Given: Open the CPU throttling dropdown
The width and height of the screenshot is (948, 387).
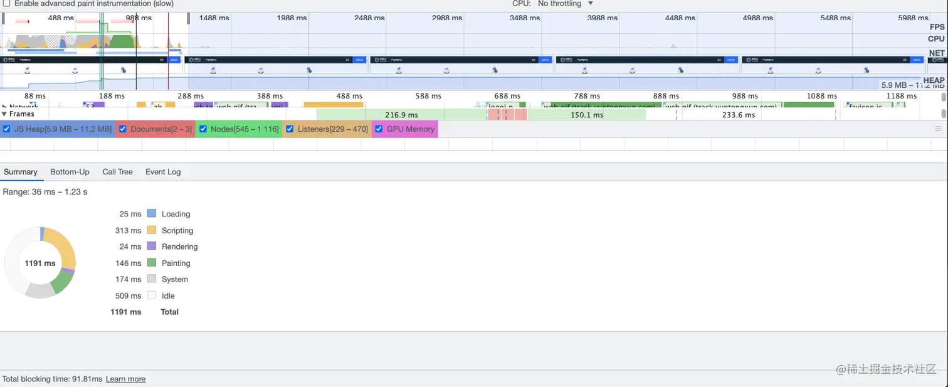Looking at the screenshot, I should [x=565, y=4].
